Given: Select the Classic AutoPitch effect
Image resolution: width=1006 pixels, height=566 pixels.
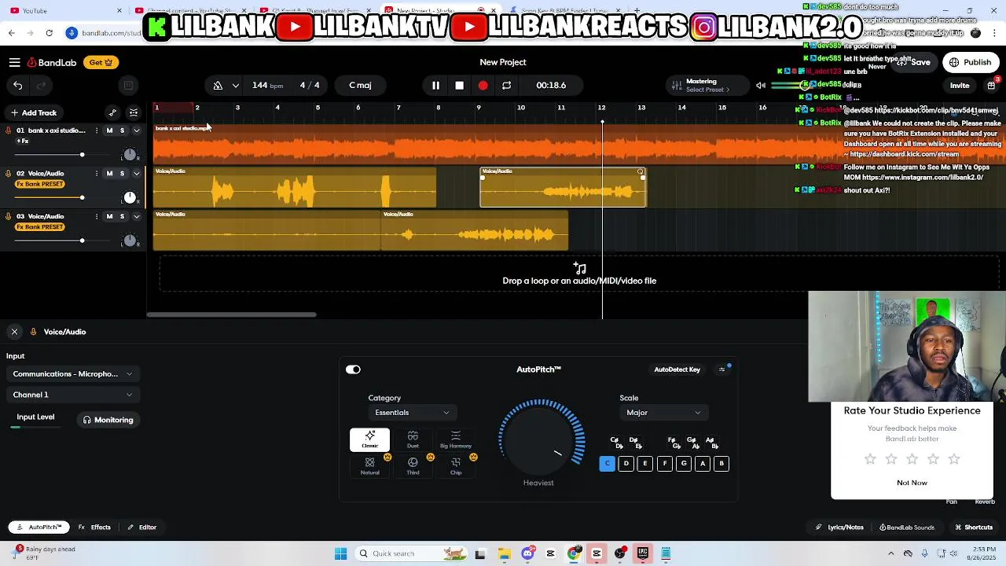Looking at the screenshot, I should (369, 439).
